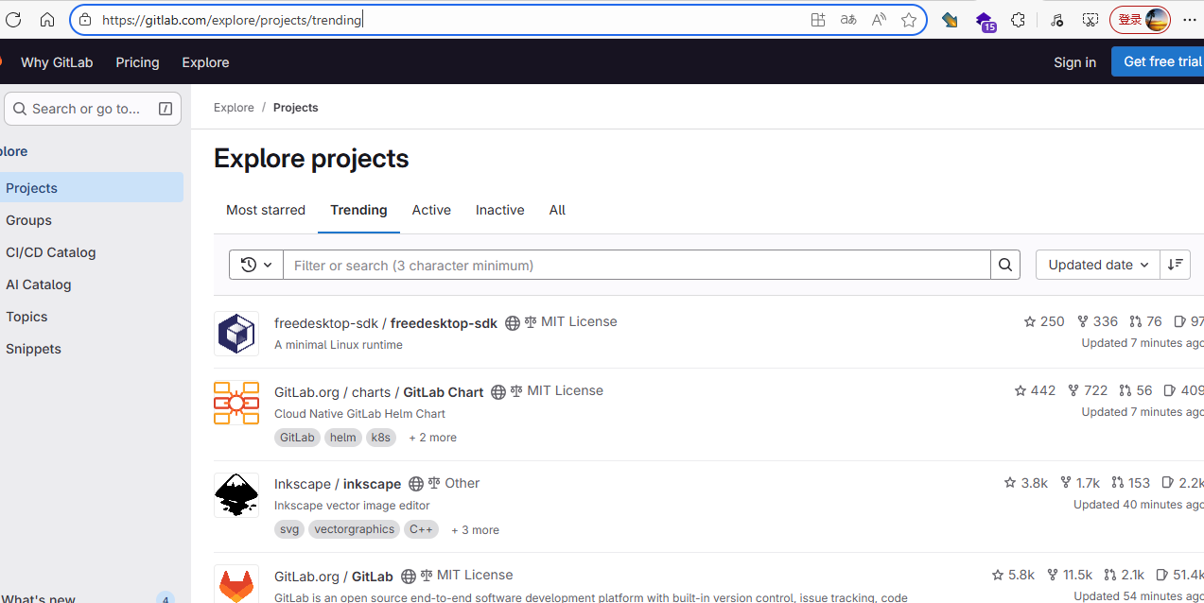The height and width of the screenshot is (603, 1204).
Task: Open AI Catalog in the sidebar
Action: click(91, 284)
